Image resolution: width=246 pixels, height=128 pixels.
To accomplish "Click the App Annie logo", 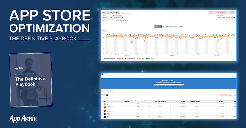I will pos(23,119).
